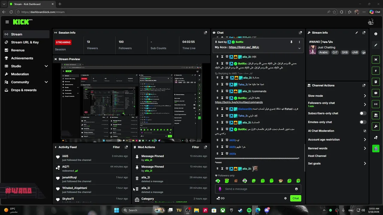Open the hamburger menu beside Kick logo
This screenshot has height=215, width=383.
click(x=7, y=22)
